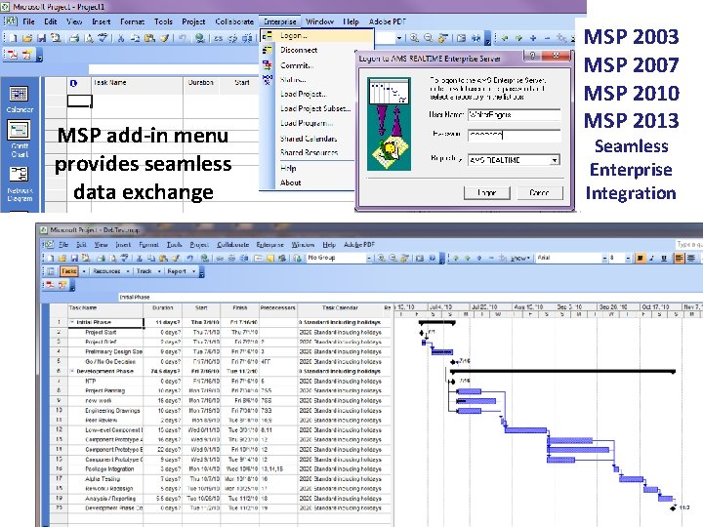
Task: Open the Network Diagram view
Action: 19,184
